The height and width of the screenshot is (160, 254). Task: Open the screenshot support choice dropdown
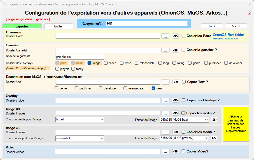point(80,138)
